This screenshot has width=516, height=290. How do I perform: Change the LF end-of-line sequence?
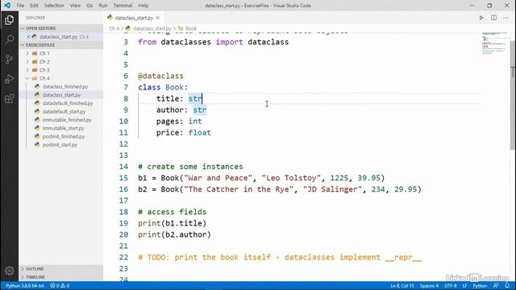(x=464, y=286)
